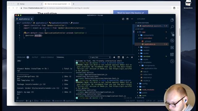Split the editor using the split icon
198x111 pixels.
point(127,19)
